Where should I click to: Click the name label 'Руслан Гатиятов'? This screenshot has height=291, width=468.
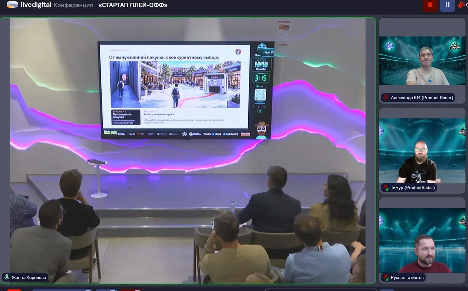pyautogui.click(x=407, y=277)
